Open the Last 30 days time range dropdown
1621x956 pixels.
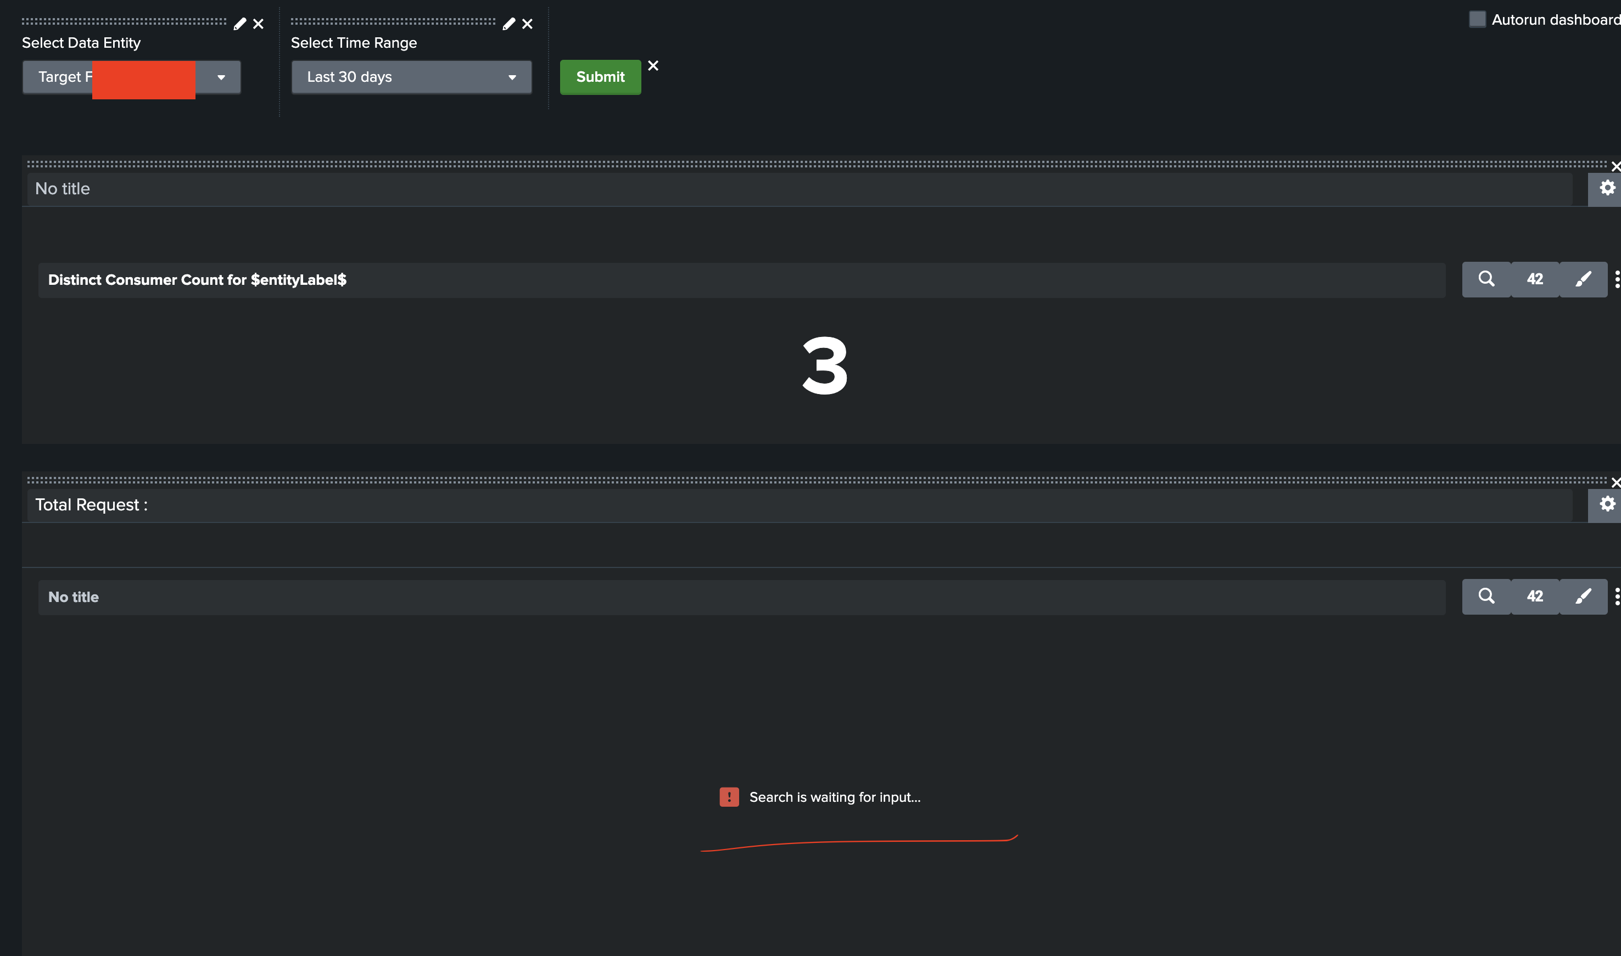pos(512,77)
